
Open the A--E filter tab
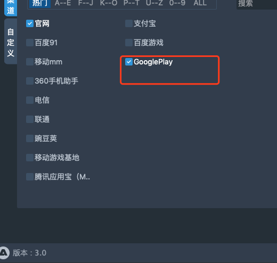(63, 3)
